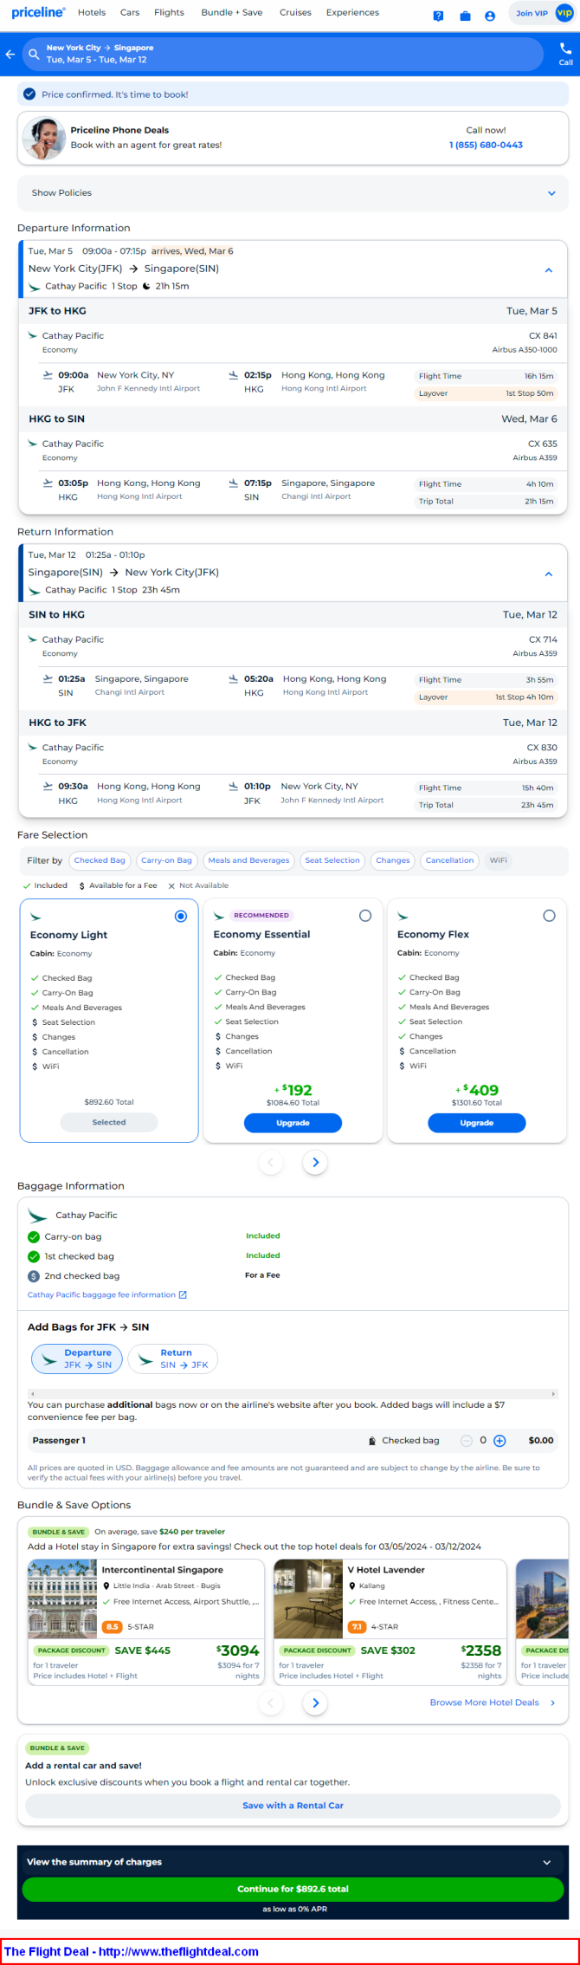Click Join VIP button
This screenshot has height=1965, width=580.
click(532, 13)
